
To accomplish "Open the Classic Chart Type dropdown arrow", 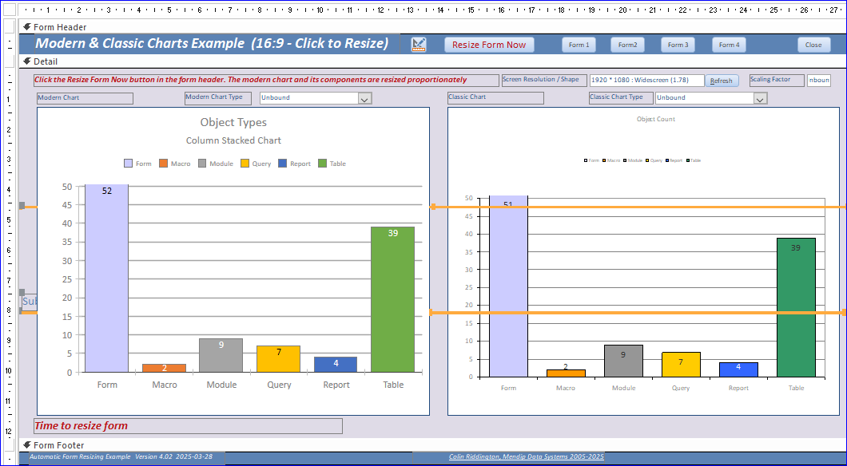I will [761, 99].
